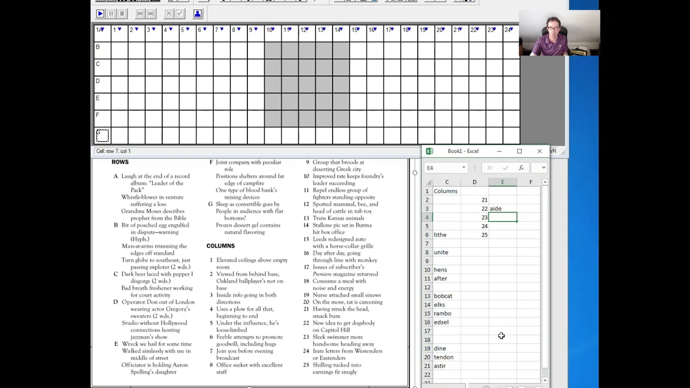Screen dimensions: 690x388
Task: Click the stop button in toolbar
Action: coord(122,13)
